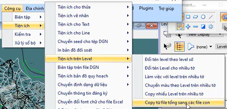Viewport: 227px width, 109px height.
Task: Select the Block (rectangle) selection method icon
Action: pos(188,17)
